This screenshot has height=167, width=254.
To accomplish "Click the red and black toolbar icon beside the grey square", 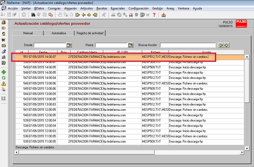I will [131, 15].
